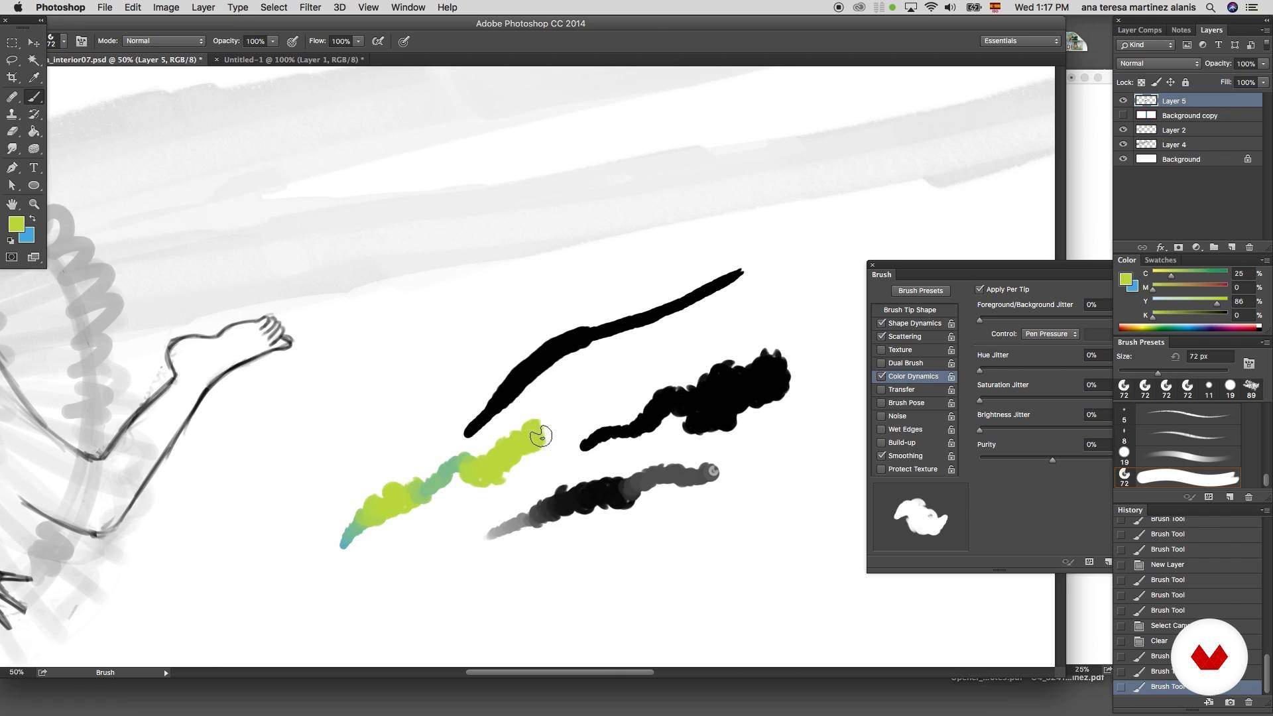Select the Lasso tool

pyautogui.click(x=12, y=60)
